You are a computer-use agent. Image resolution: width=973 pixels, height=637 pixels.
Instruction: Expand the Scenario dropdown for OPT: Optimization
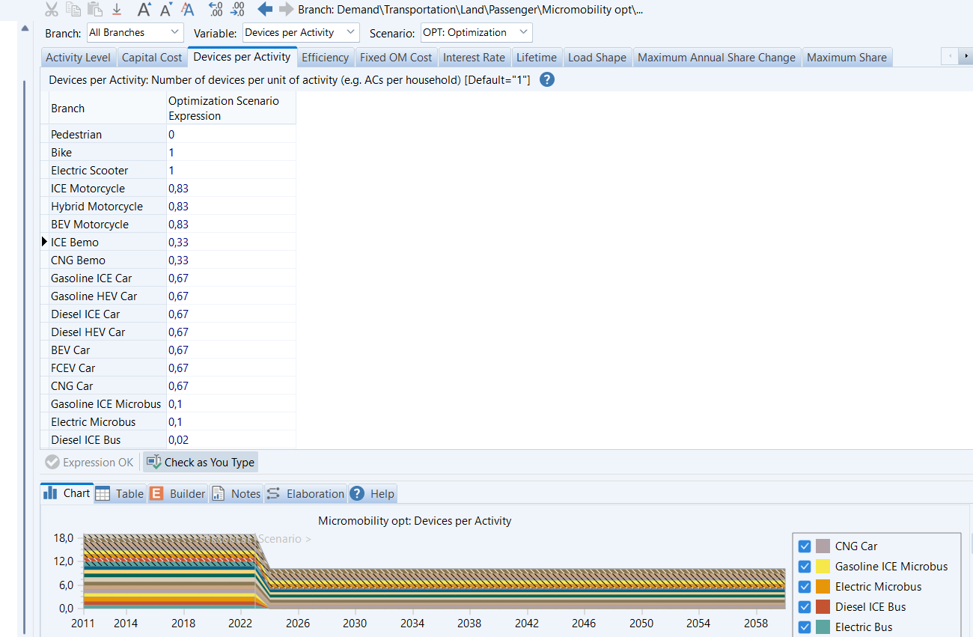(476, 33)
